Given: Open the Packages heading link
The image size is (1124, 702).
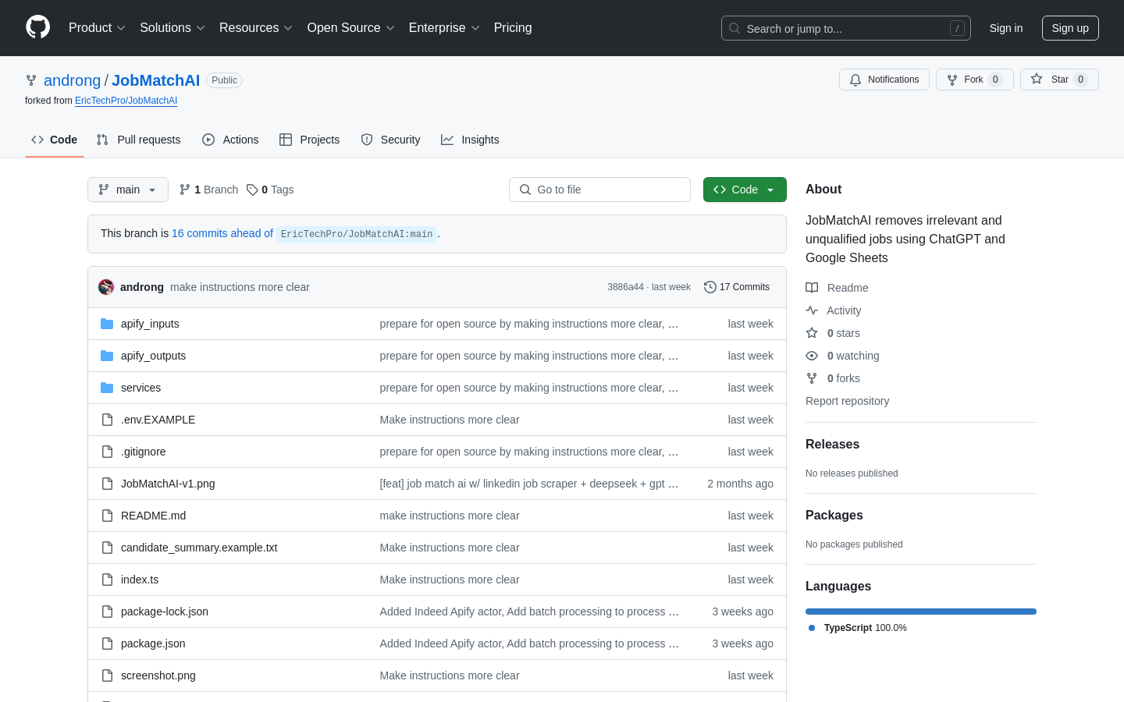Looking at the screenshot, I should click(x=834, y=516).
